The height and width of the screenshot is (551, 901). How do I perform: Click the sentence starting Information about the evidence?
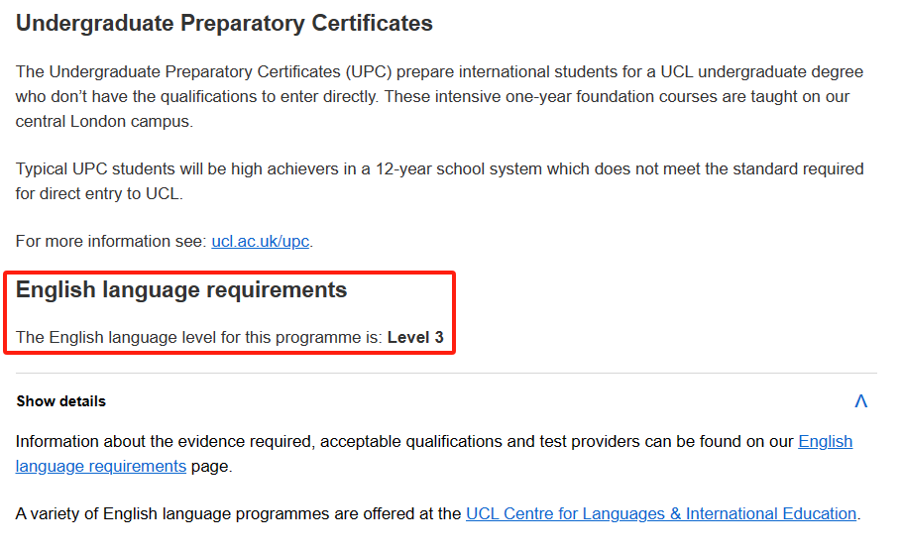434,454
